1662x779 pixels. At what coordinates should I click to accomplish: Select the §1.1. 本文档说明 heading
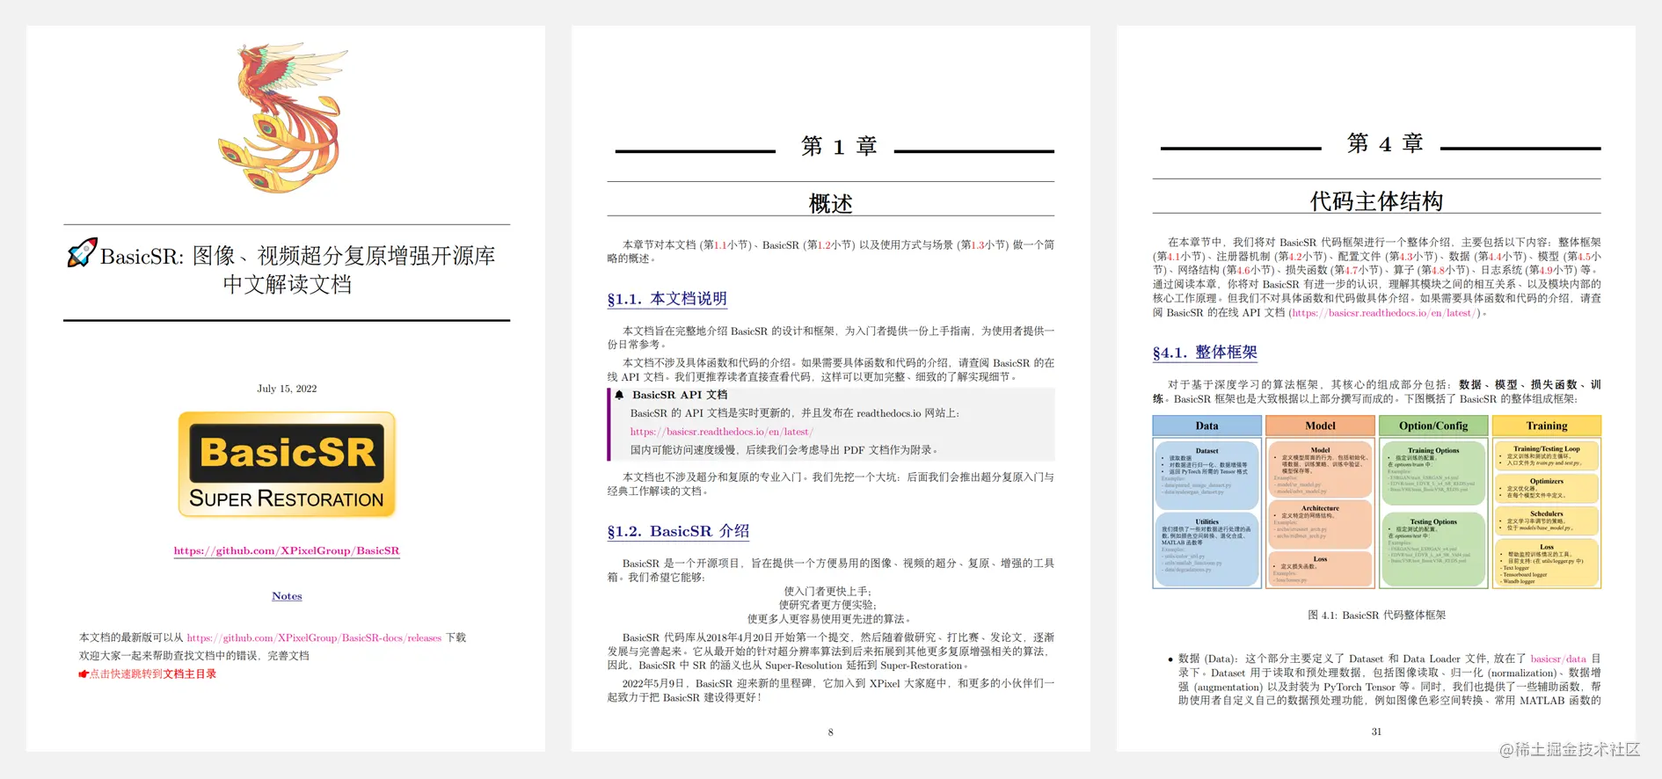[x=667, y=299]
